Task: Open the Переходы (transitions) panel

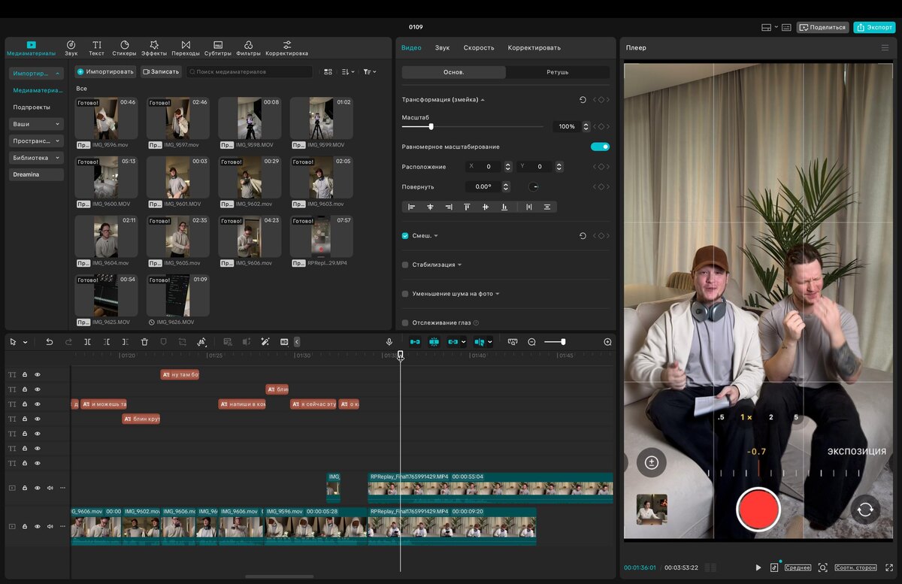Action: (186, 48)
